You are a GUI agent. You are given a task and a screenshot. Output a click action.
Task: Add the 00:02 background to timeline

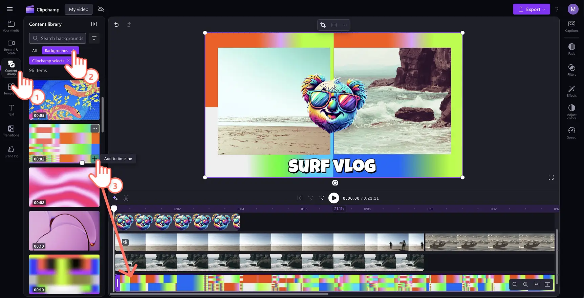95,158
